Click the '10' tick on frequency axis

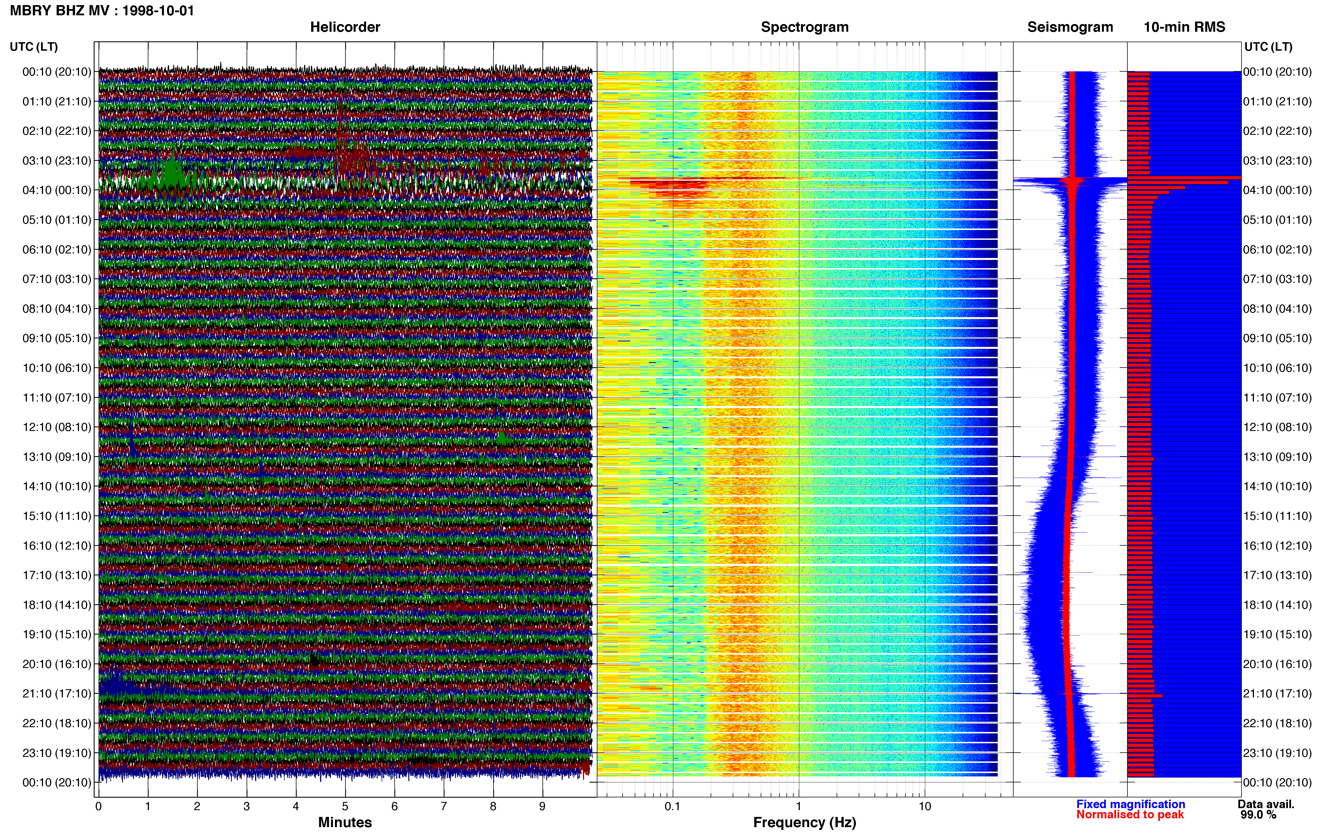click(x=925, y=806)
